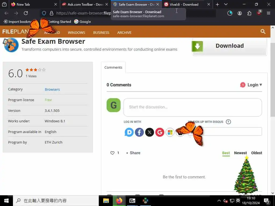275x206 pixels.
Task: Click the green Download button
Action: tap(230, 46)
